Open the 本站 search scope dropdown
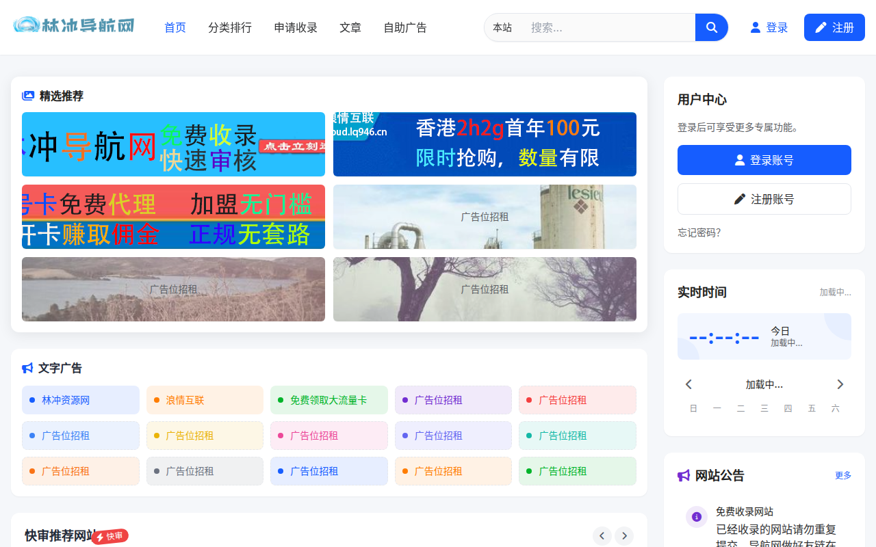 point(503,27)
